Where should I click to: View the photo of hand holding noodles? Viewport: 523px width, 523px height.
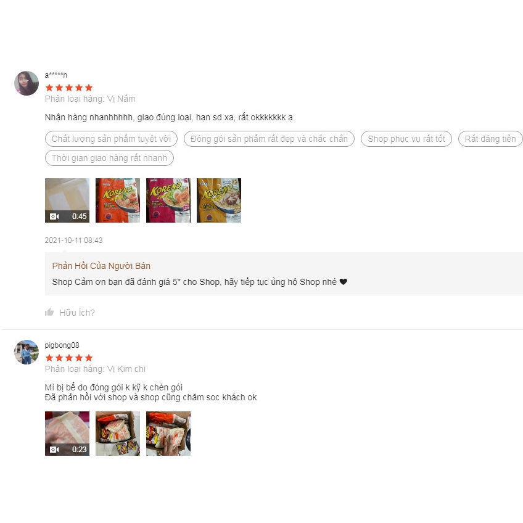[168, 434]
